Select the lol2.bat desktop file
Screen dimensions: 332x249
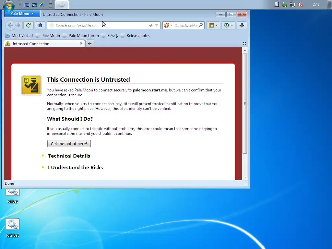pyautogui.click(x=12, y=228)
